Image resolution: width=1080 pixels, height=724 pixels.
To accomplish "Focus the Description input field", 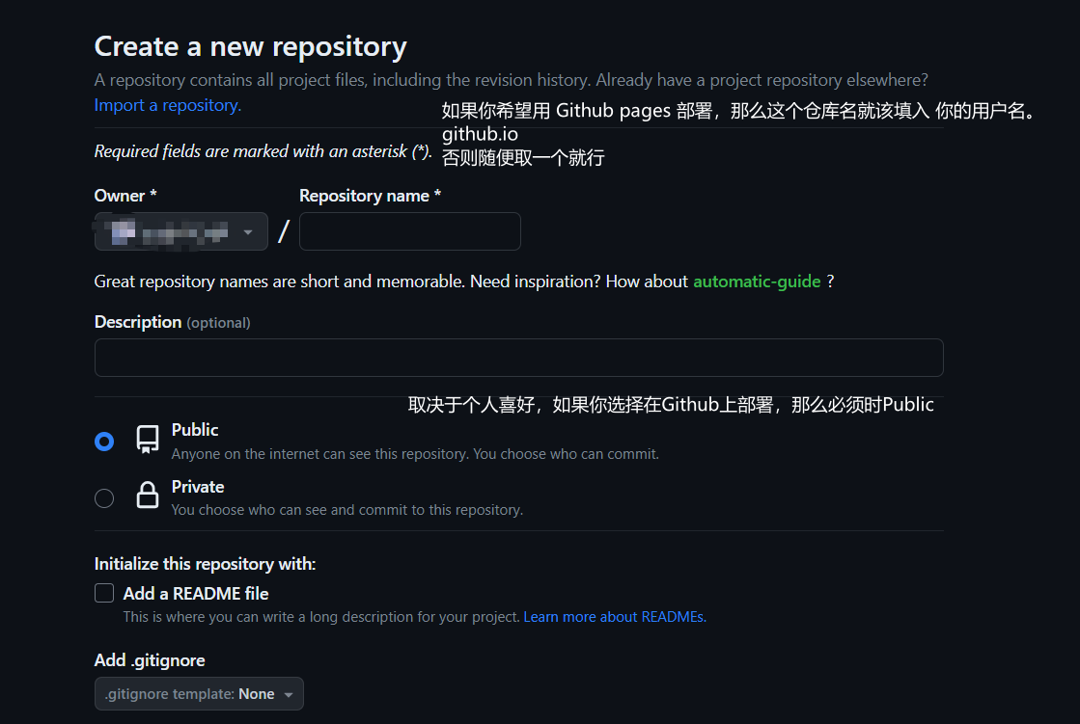I will 518,358.
